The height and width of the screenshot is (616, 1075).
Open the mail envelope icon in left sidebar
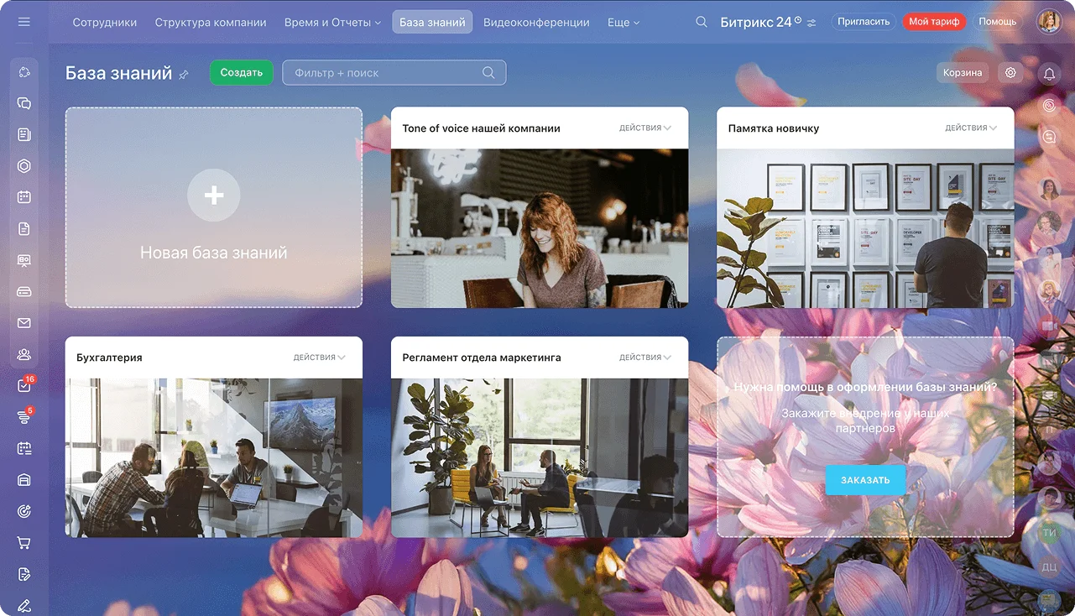click(x=24, y=323)
